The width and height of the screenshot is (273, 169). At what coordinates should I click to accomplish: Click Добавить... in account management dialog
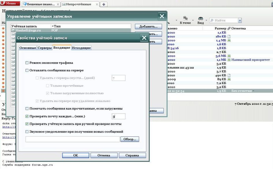click(148, 27)
